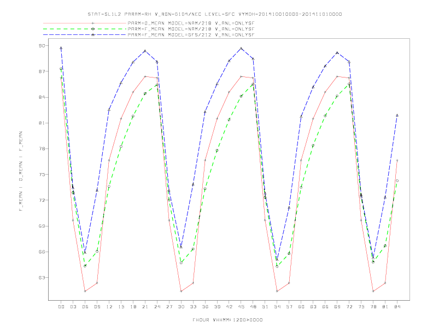Image resolution: width=433 pixels, height=334 pixels.
Task: Click x-axis forecast hour label 30
Action: click(x=181, y=307)
